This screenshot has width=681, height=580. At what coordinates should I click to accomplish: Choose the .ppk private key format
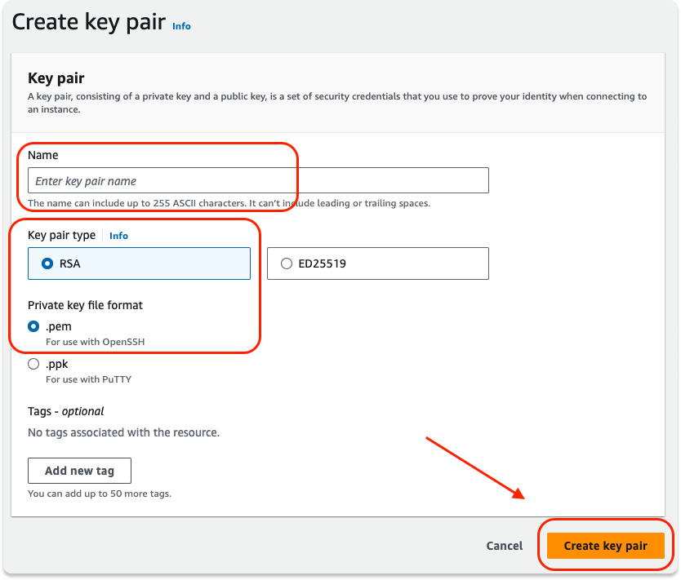pyautogui.click(x=33, y=364)
